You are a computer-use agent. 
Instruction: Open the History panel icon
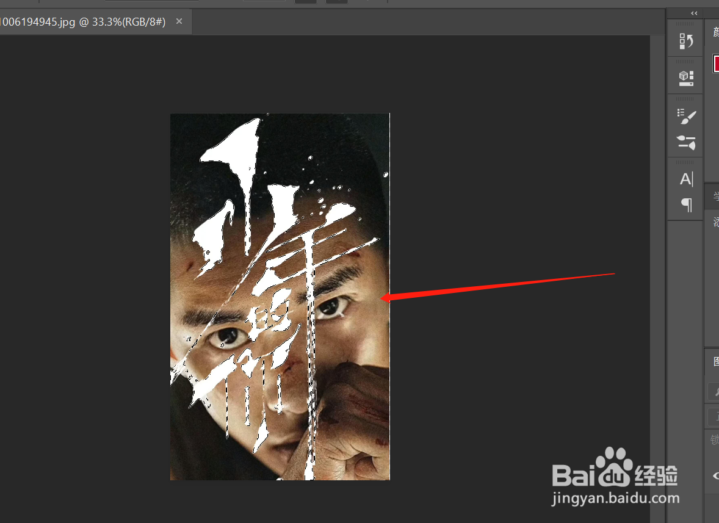686,41
